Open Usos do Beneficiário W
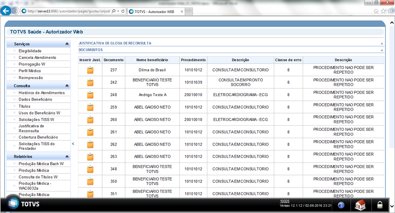Screen dimensions: 395x213 click(x=39, y=113)
